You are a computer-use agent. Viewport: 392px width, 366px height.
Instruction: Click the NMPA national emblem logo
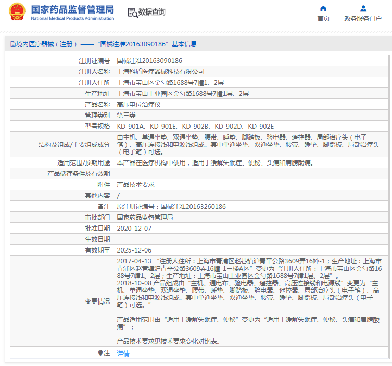pyautogui.click(x=17, y=11)
